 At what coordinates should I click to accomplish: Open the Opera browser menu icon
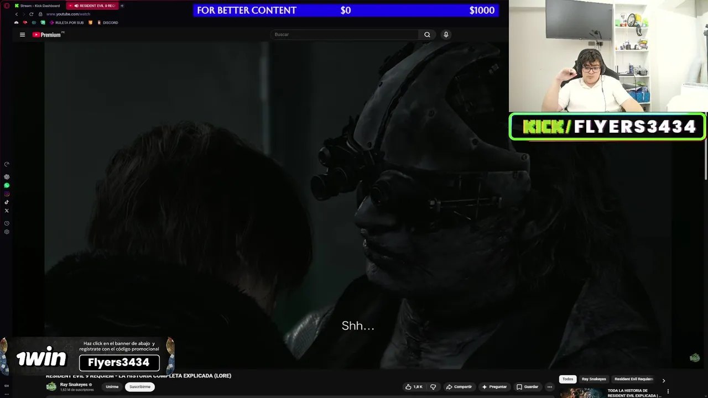click(x=7, y=6)
